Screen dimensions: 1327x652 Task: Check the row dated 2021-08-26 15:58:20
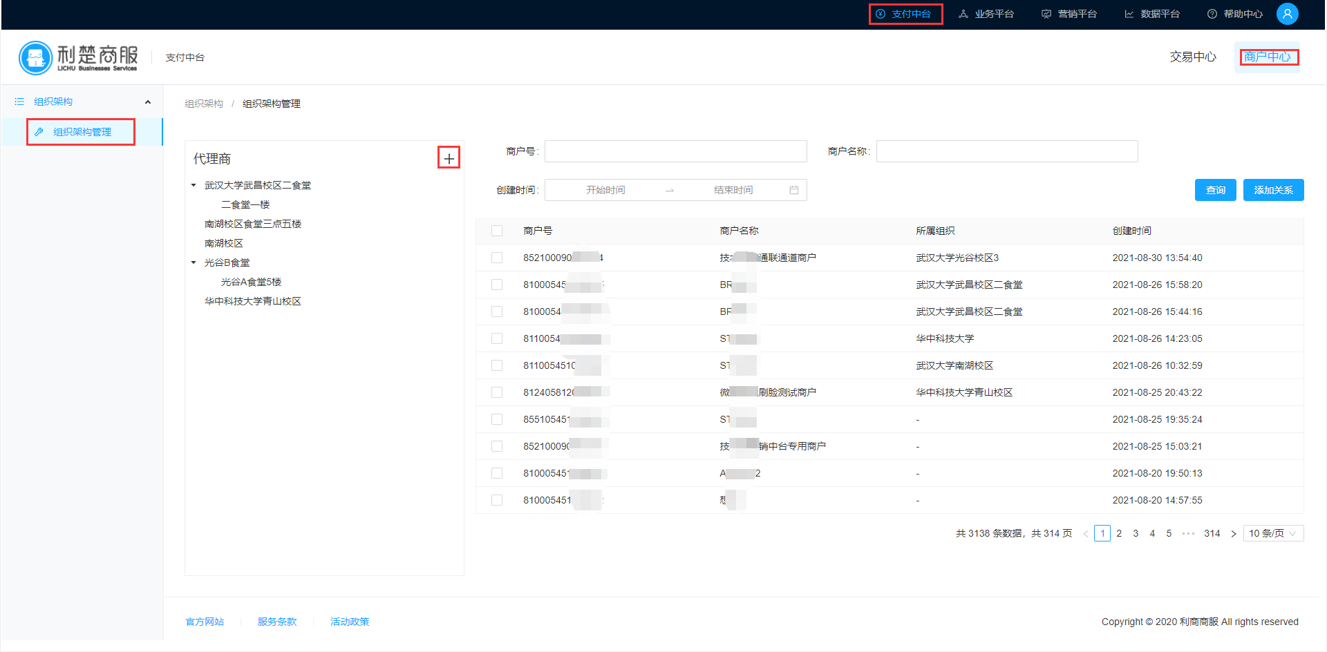[x=497, y=285]
